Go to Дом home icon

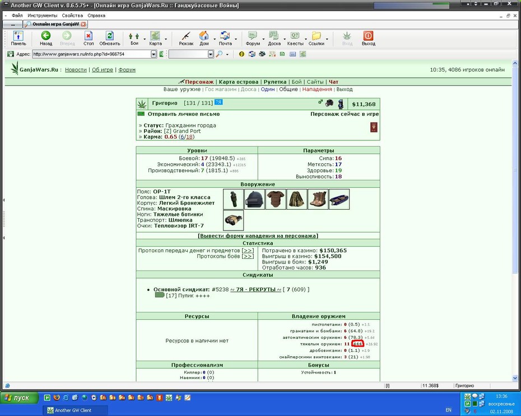click(204, 38)
